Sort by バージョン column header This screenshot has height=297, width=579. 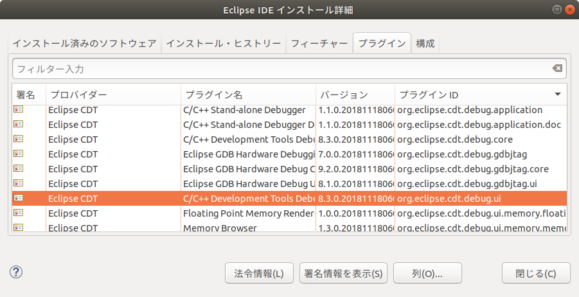[x=355, y=94]
